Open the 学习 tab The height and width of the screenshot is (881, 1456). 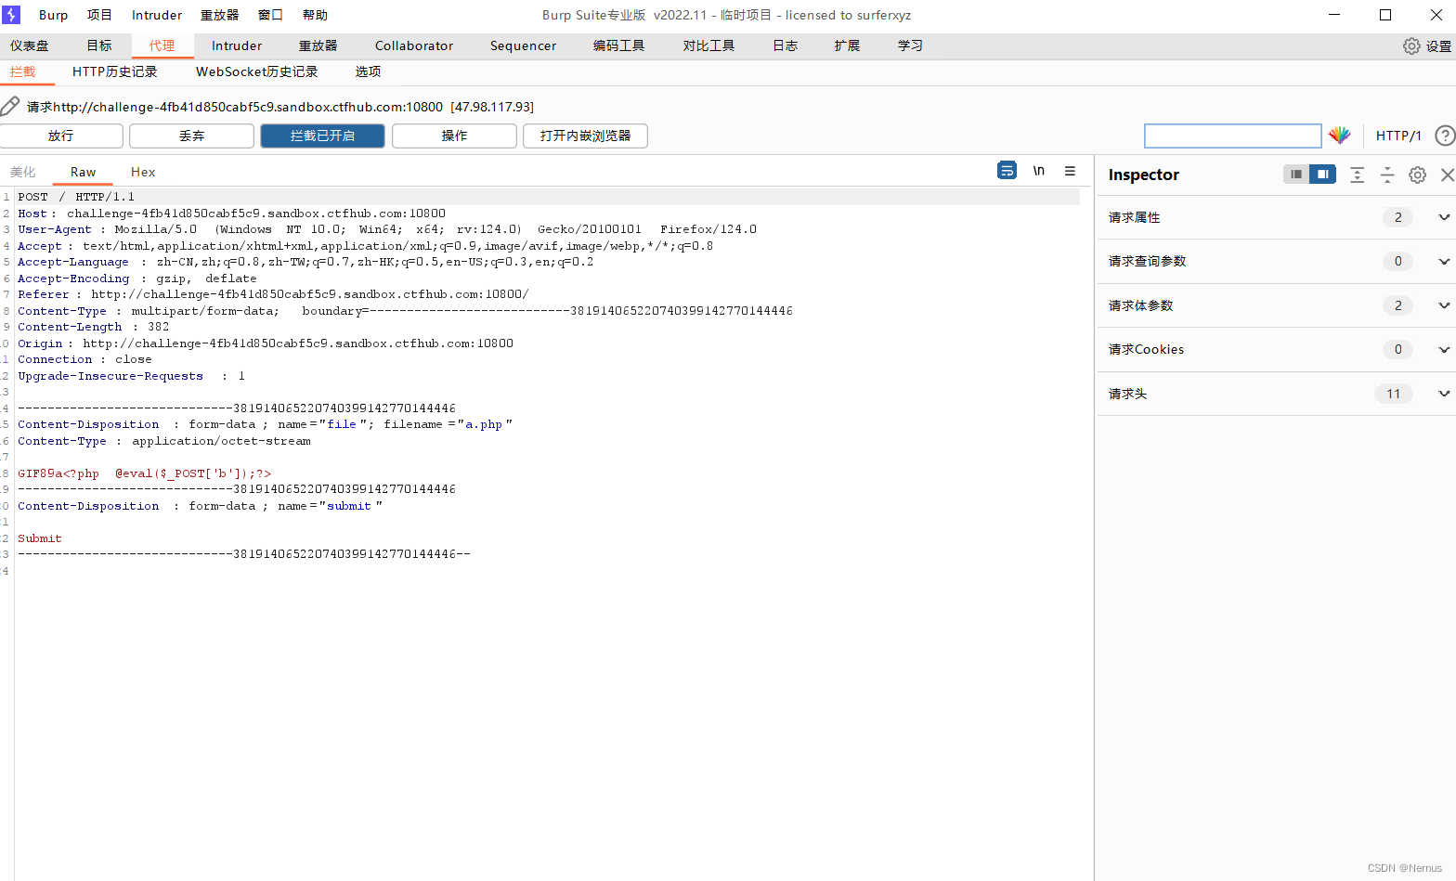coord(910,45)
